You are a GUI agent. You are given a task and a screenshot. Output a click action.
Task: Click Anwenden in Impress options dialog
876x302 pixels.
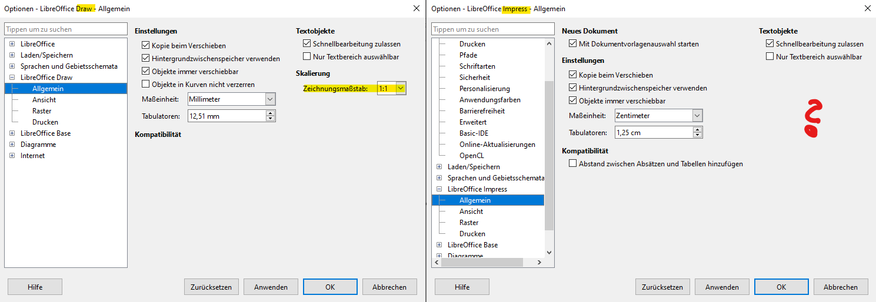[x=722, y=287]
